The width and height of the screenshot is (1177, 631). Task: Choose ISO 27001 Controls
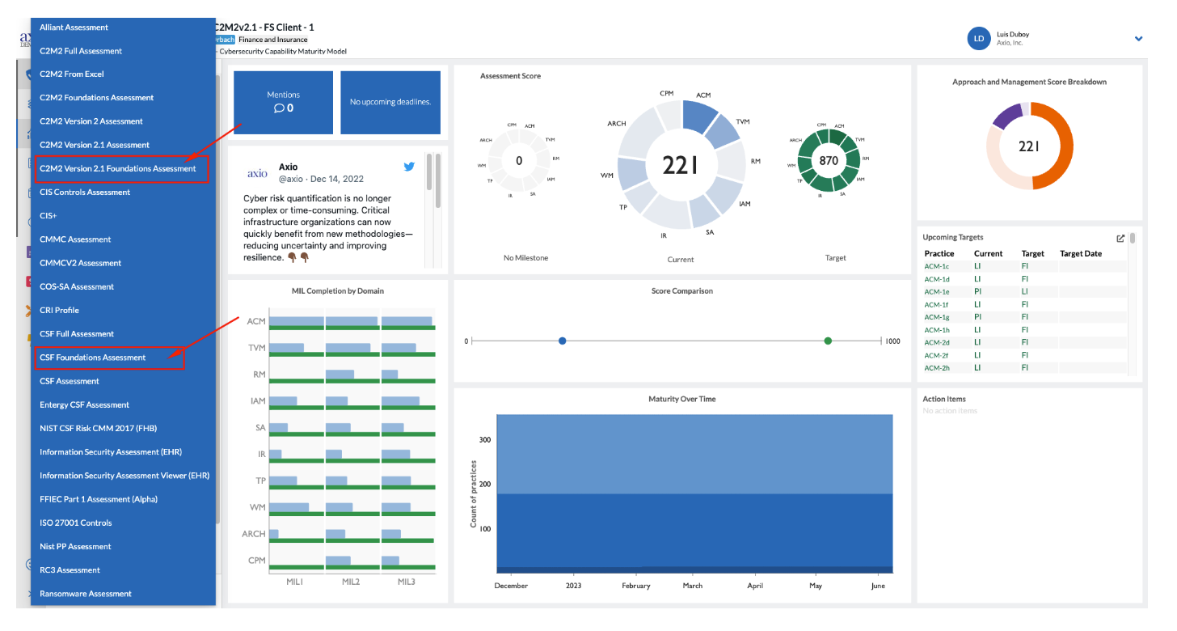[76, 523]
